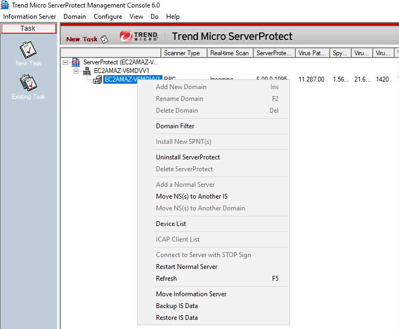Viewport: 399px width, 329px height.
Task: Open the Domain menu
Action: pyautogui.click(x=75, y=17)
